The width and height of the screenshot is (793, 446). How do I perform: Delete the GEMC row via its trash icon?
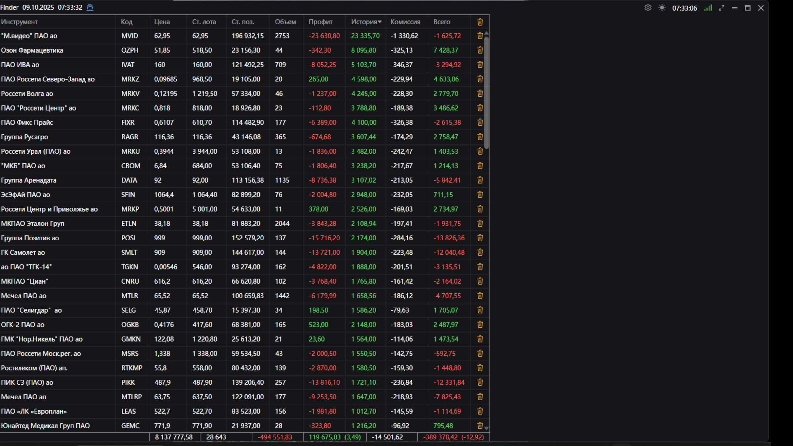(480, 426)
